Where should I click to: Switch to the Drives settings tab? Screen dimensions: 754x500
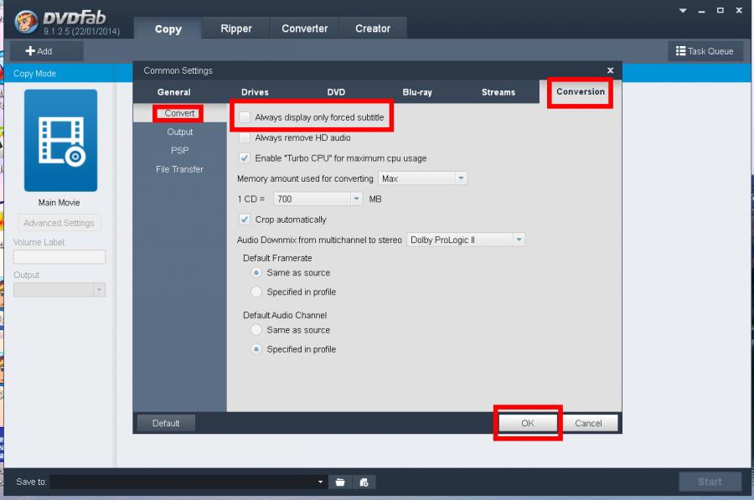pyautogui.click(x=255, y=92)
